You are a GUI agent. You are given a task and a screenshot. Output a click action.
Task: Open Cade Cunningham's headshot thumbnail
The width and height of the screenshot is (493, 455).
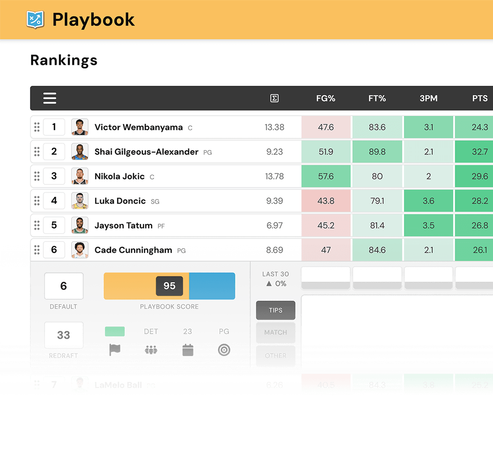coord(80,250)
